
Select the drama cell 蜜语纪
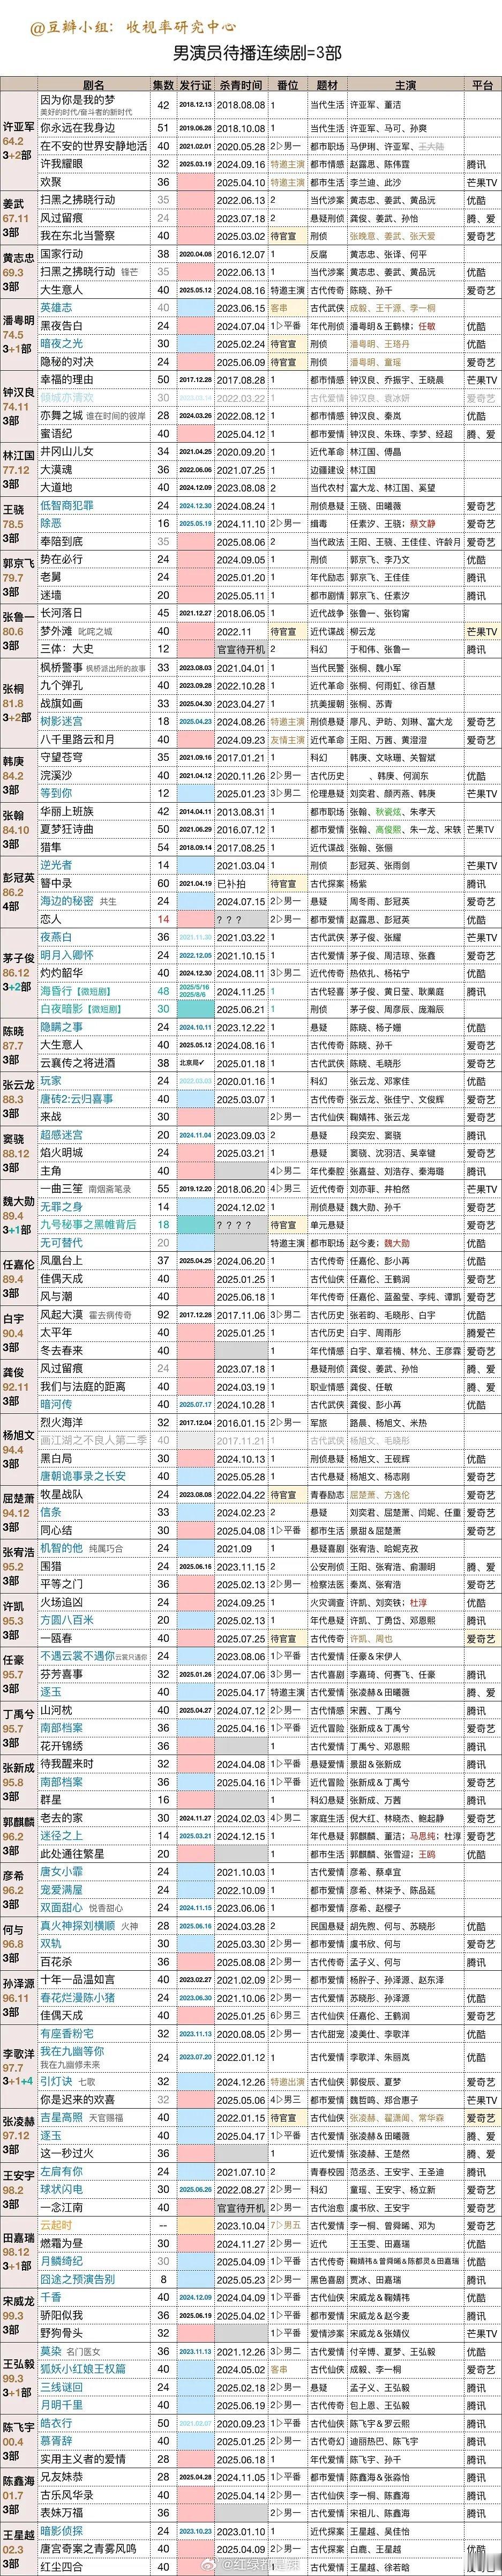tap(55, 434)
